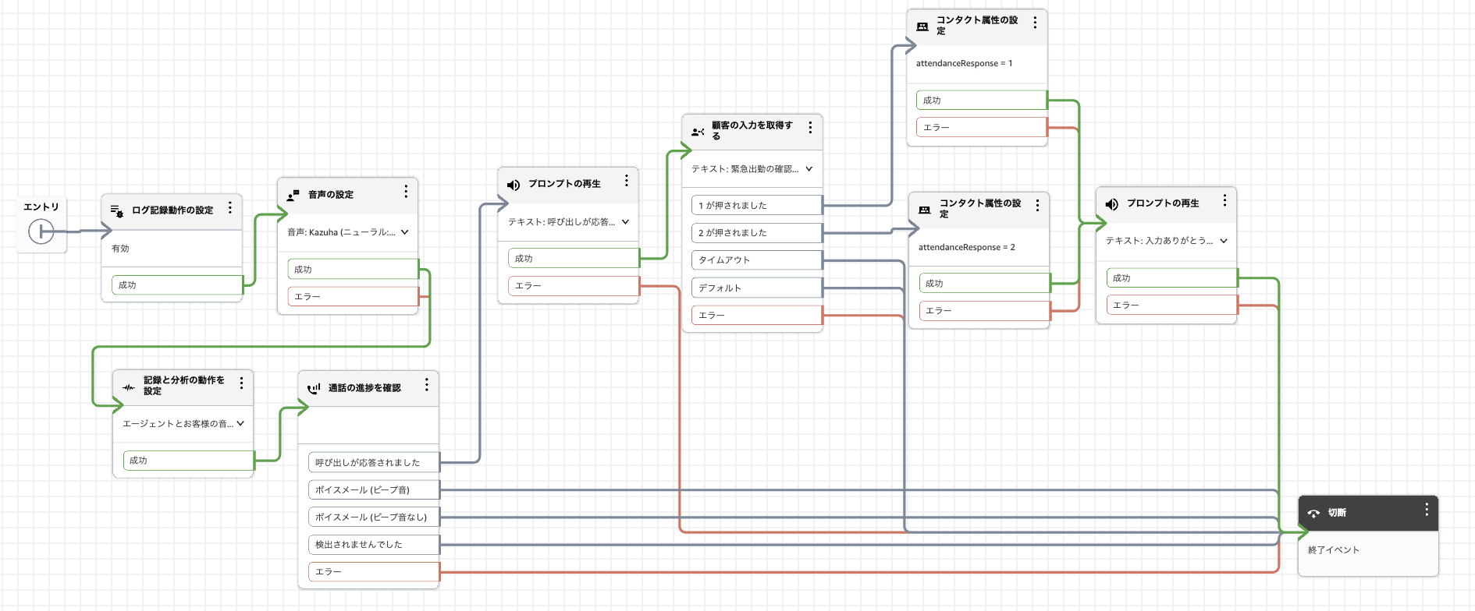Select the 1 が押されました branch
The image size is (1475, 611).
(x=757, y=205)
